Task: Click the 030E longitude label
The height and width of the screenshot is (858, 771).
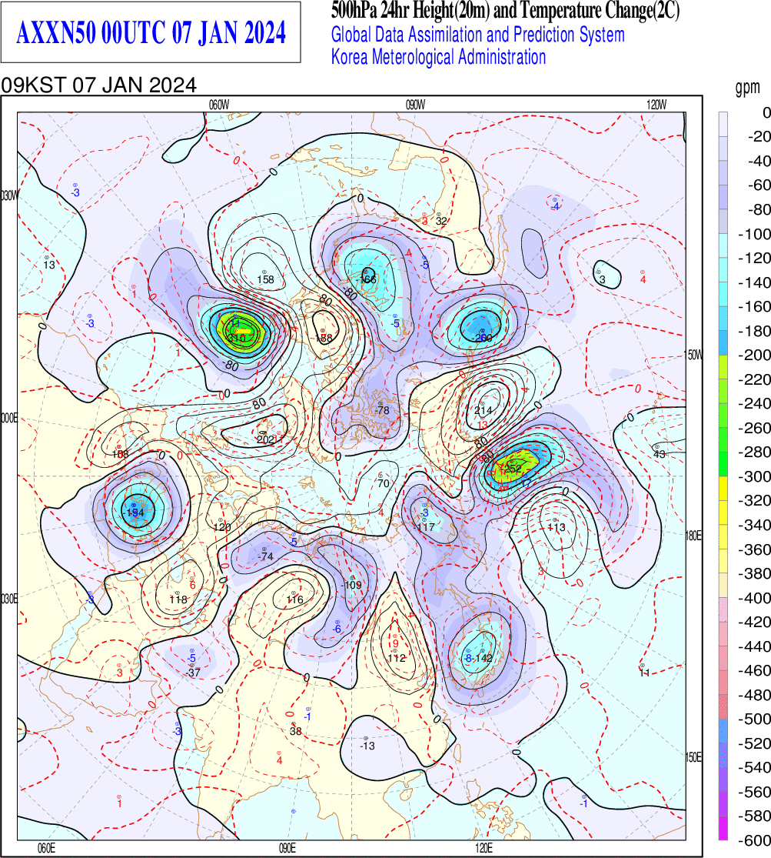Action: tap(8, 599)
